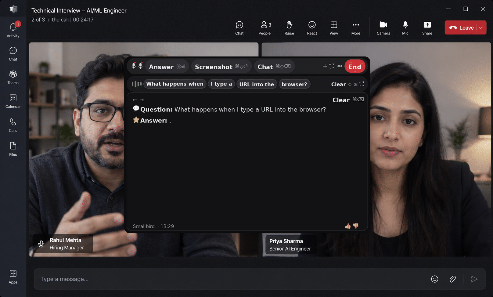End the overlay assistant session
This screenshot has height=297, width=493.
(355, 67)
